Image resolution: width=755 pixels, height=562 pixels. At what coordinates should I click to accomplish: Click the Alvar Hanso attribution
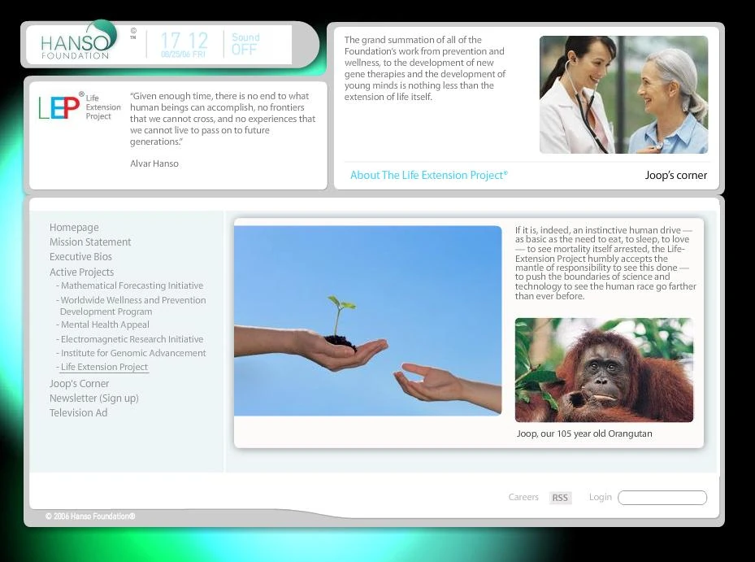tap(154, 163)
